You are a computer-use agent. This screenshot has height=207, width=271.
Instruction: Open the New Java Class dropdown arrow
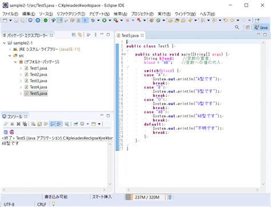(x=164, y=20)
